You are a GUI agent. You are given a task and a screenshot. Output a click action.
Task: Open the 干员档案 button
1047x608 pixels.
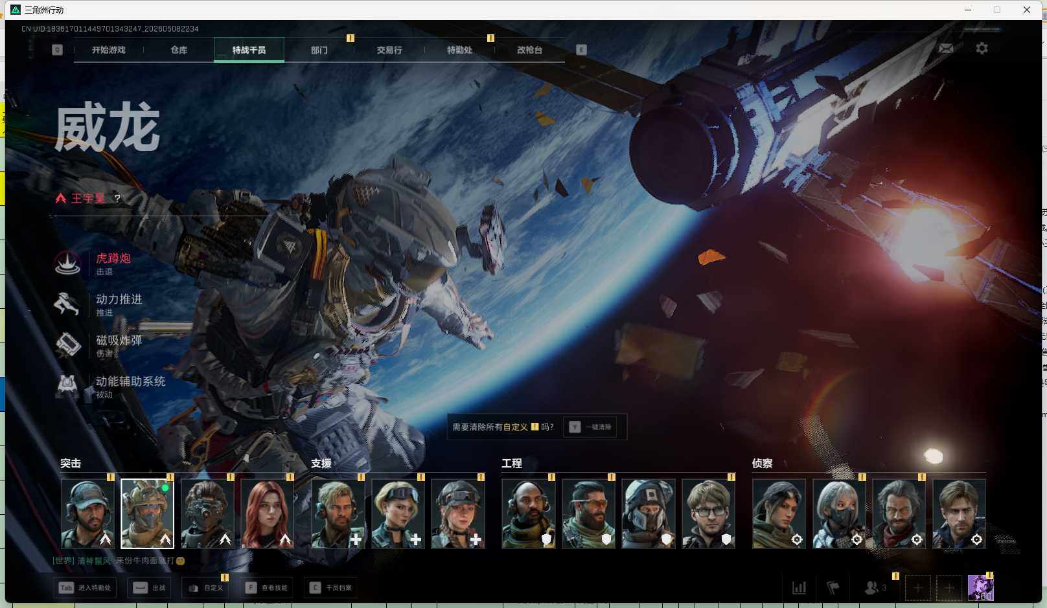pos(331,587)
